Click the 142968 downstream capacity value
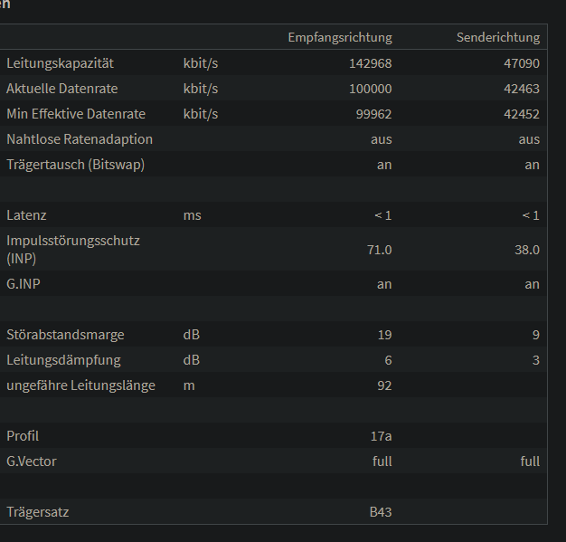566x542 pixels. [370, 63]
